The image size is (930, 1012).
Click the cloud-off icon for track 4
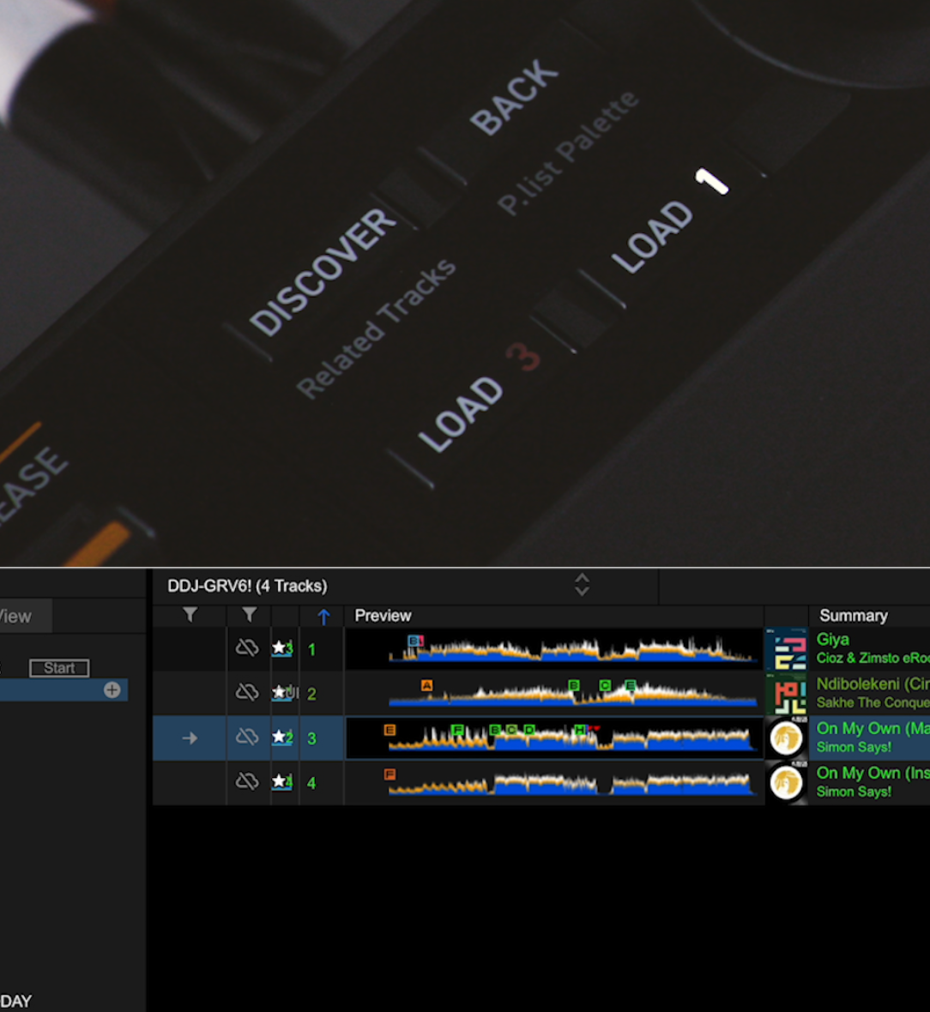point(247,781)
